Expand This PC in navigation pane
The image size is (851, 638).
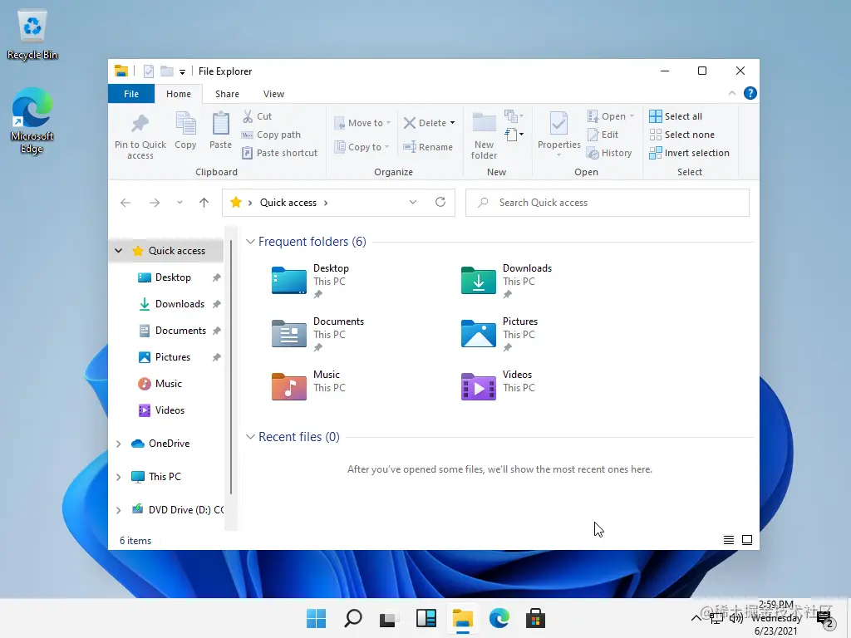click(118, 477)
